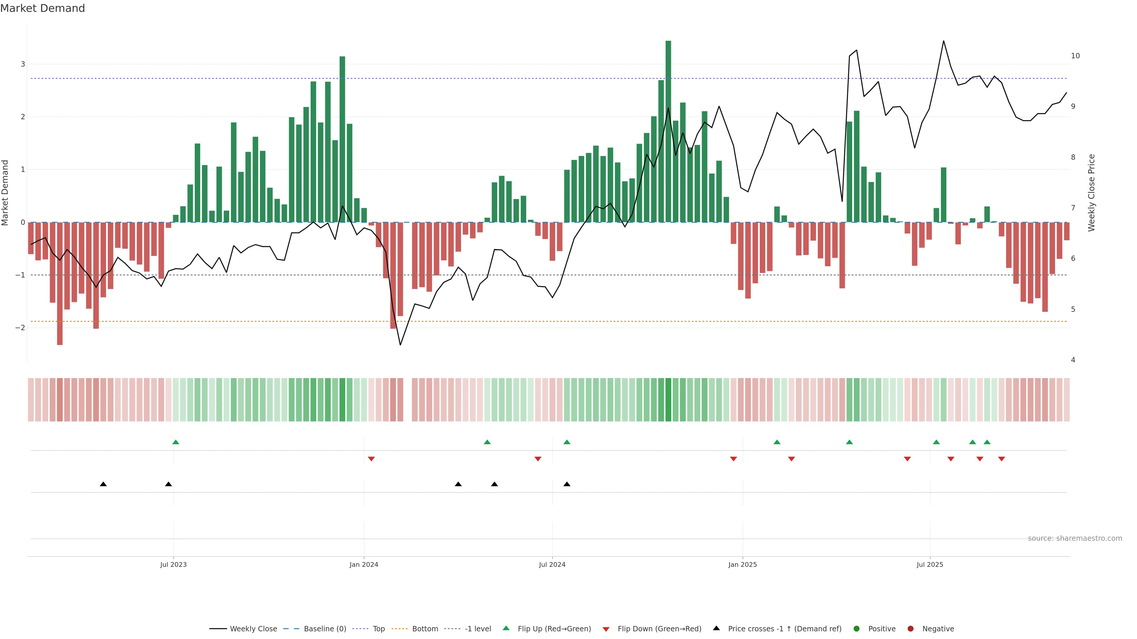
Task: Click red Flip Down marker just after Jan 2024
Action: tap(371, 459)
